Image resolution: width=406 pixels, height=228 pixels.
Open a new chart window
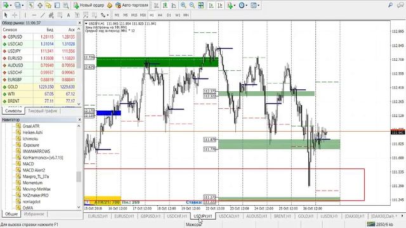(x=6, y=5)
